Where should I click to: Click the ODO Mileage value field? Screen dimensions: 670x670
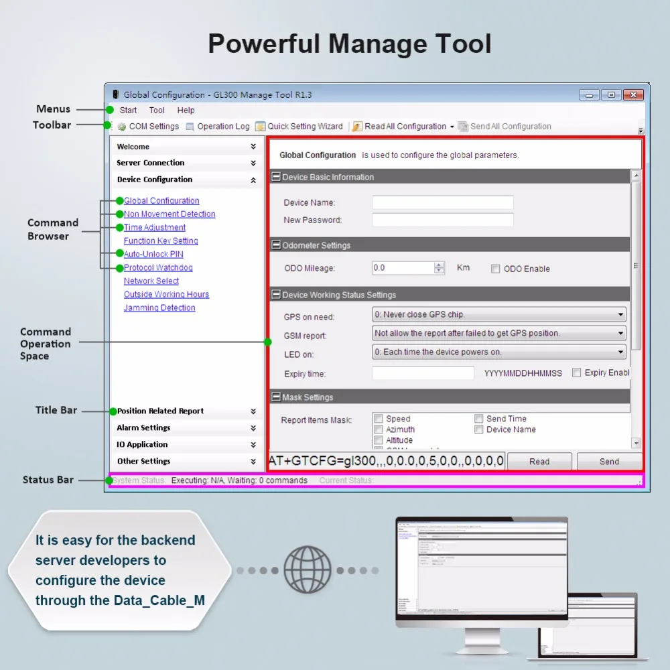pyautogui.click(x=403, y=268)
